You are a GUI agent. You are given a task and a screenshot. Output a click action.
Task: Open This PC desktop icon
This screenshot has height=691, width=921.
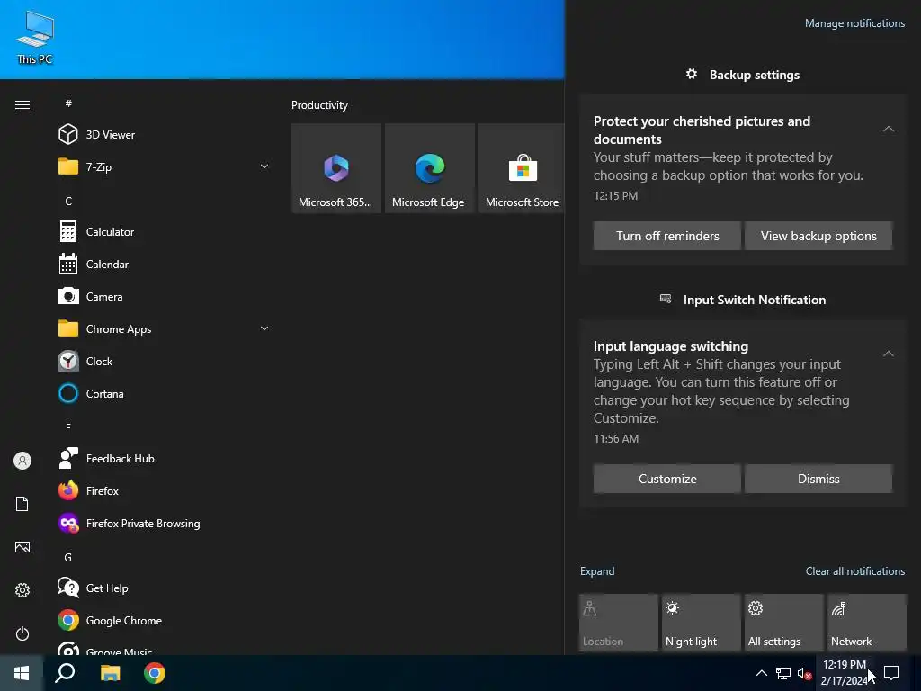pyautogui.click(x=35, y=36)
